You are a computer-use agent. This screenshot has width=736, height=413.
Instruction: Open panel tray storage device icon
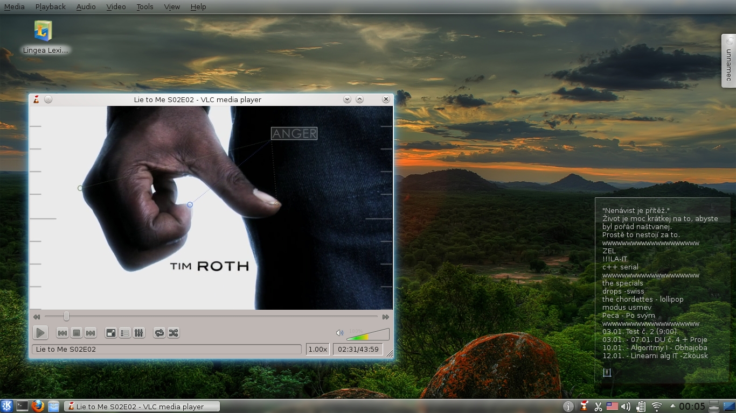(714, 407)
